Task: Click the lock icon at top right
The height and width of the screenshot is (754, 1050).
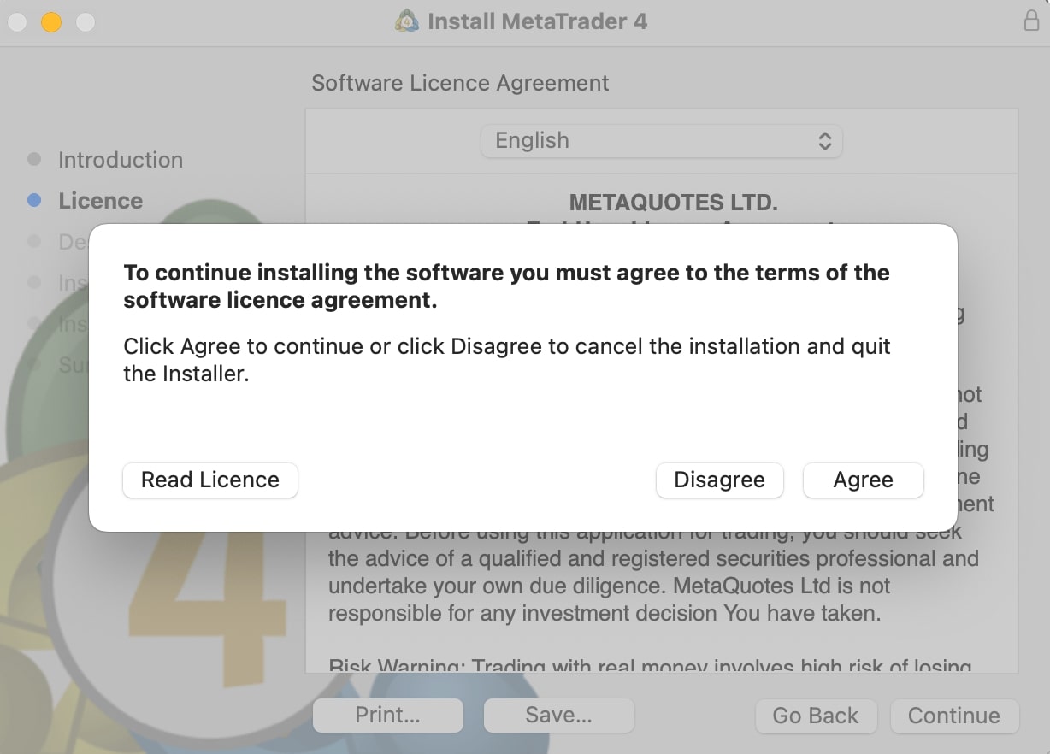Action: point(1030,21)
